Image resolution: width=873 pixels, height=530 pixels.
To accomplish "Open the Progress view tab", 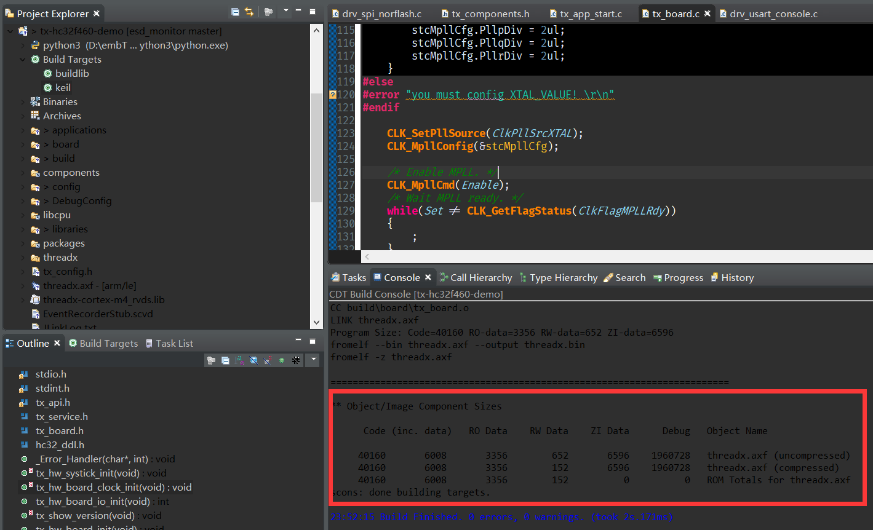I will (678, 278).
